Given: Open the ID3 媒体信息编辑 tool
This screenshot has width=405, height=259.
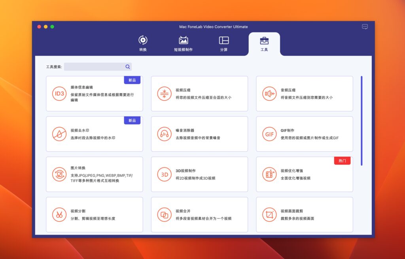Looking at the screenshot, I should [x=95, y=94].
